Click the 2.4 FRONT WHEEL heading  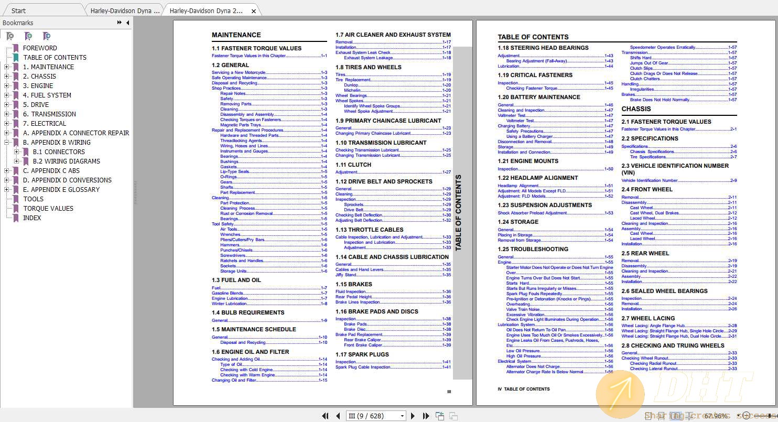point(647,189)
